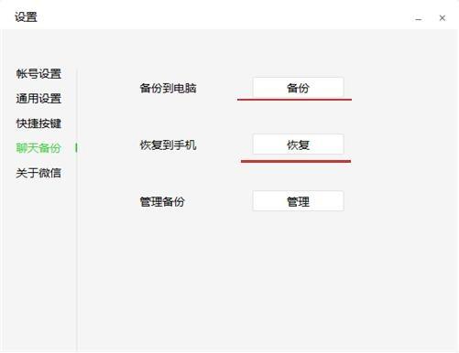Click the 备份 button
Image resolution: width=459 pixels, height=353 pixels.
point(298,88)
